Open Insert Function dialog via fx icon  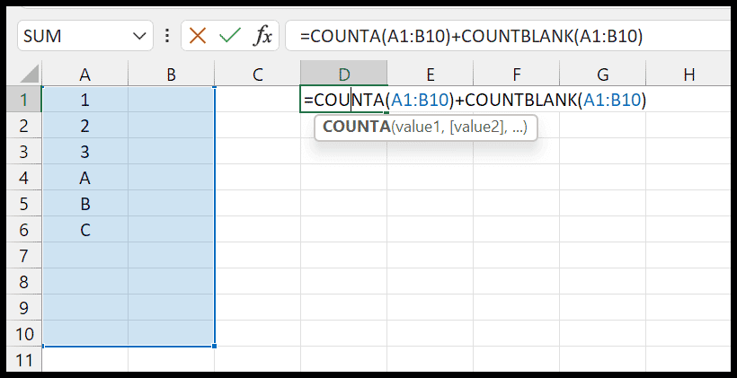tap(262, 36)
